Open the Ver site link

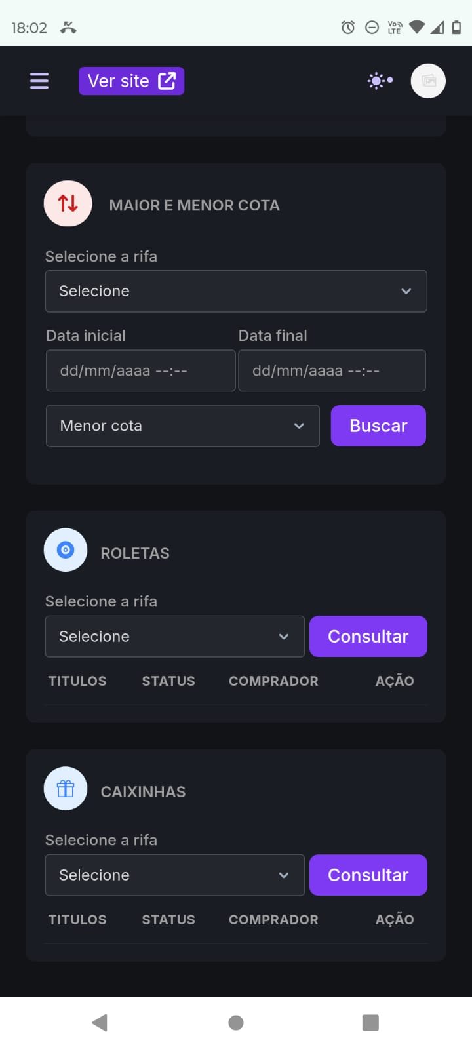(131, 81)
